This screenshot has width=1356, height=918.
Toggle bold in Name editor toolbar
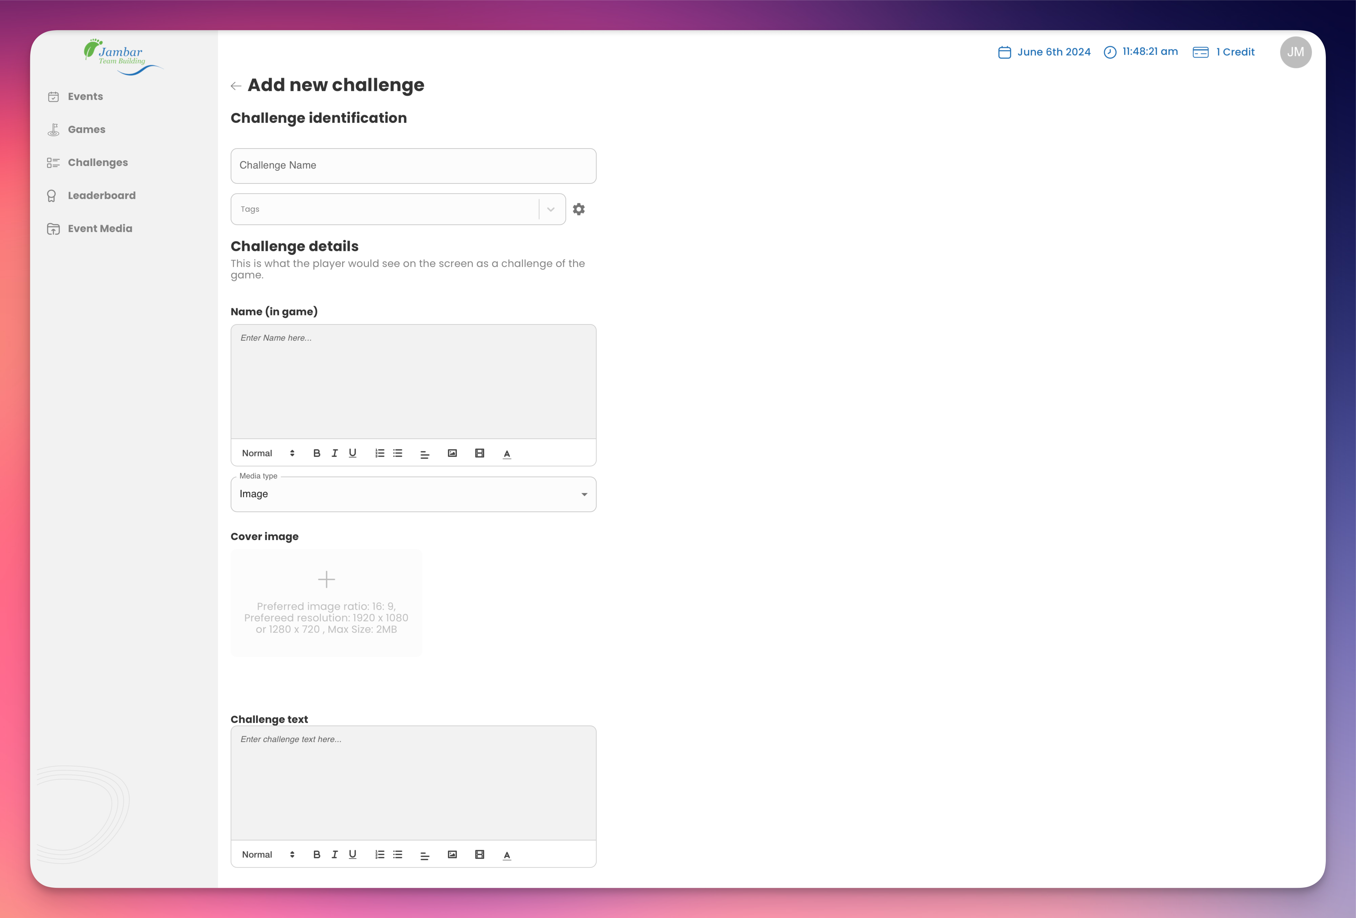[x=316, y=453]
